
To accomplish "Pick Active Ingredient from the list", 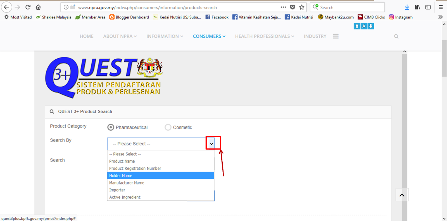I will [x=161, y=197].
